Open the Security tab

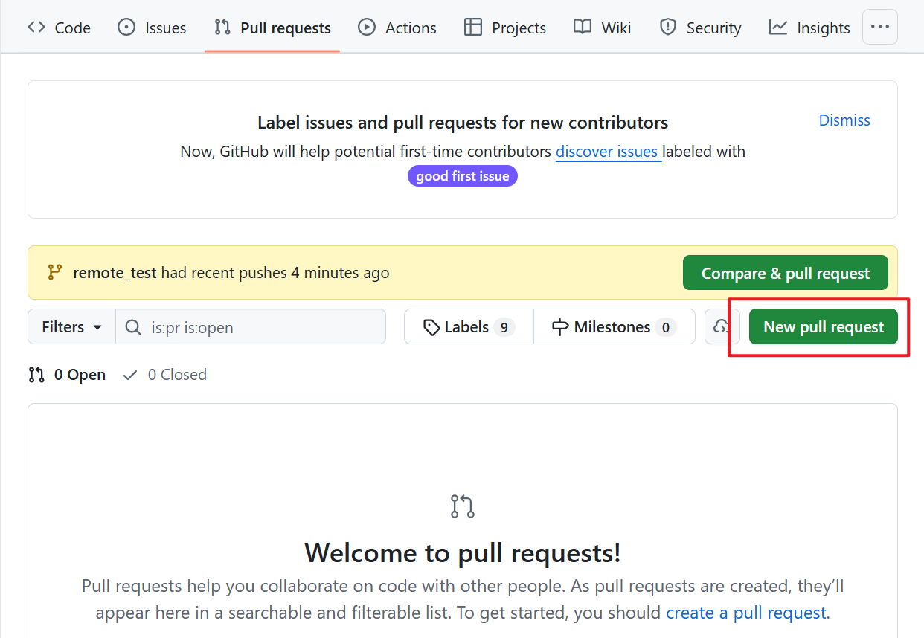(701, 28)
